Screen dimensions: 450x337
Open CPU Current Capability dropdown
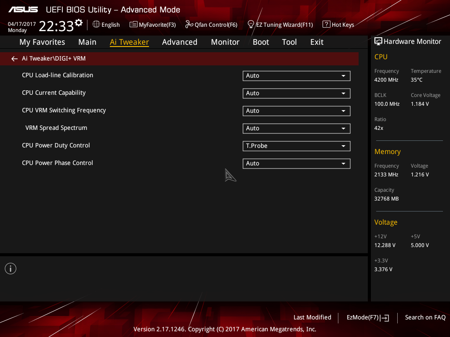coord(297,93)
